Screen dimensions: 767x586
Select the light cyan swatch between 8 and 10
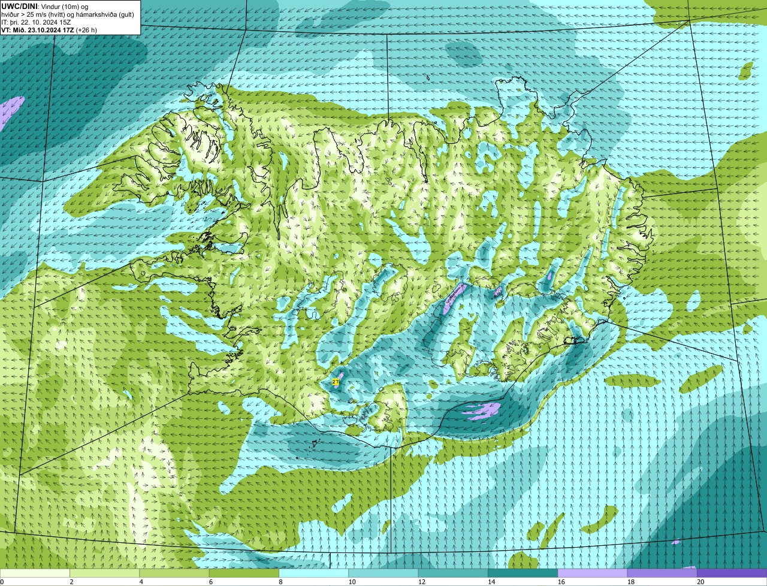point(314,573)
